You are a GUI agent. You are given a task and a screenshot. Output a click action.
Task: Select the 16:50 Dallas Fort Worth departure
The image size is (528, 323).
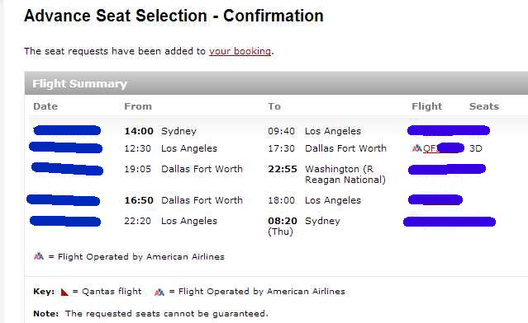click(x=183, y=200)
